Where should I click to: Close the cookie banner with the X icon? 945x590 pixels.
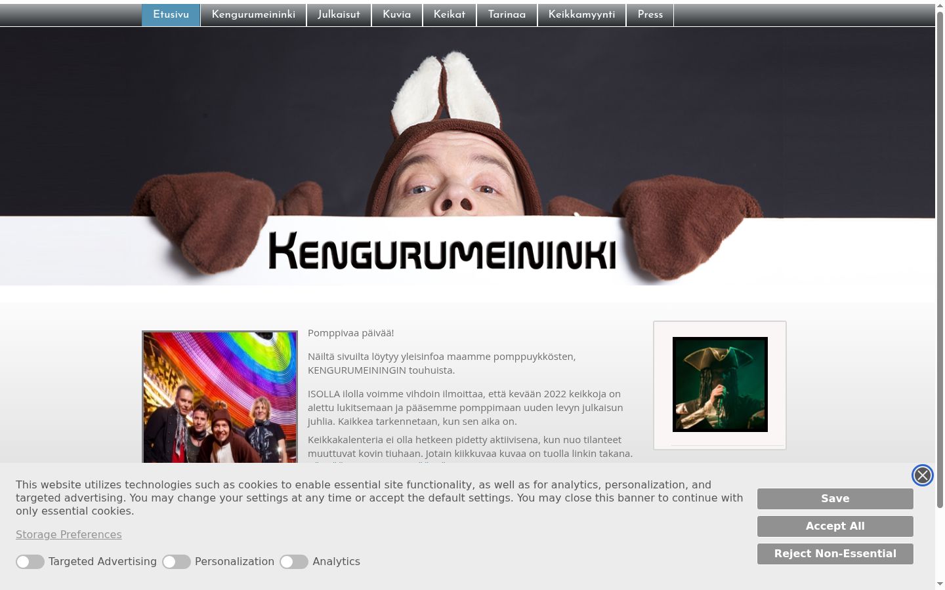coord(922,475)
